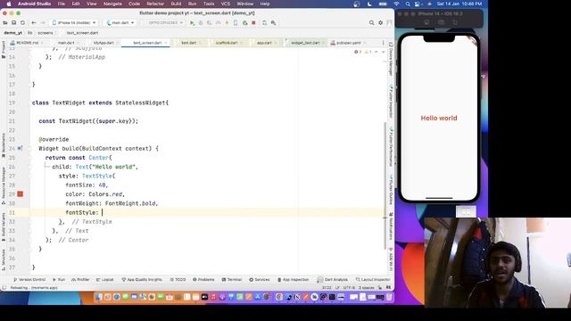
Task: Click the red Stop button in toolbar
Action: point(253,22)
